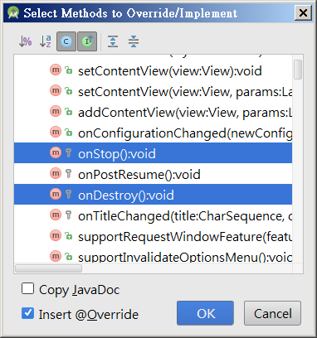Choose the onTitleChanged method entry
Screen dimensions: 317x338
tap(153, 215)
